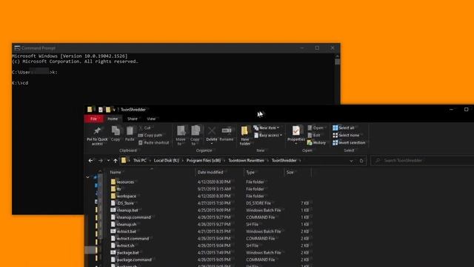Click Invert selection

[x=349, y=142]
